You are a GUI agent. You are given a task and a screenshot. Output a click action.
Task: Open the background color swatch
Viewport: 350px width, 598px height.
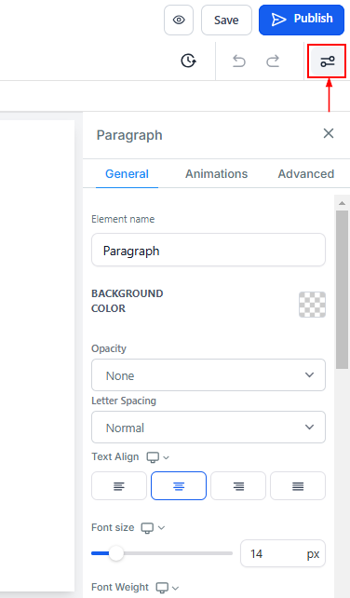tap(312, 305)
